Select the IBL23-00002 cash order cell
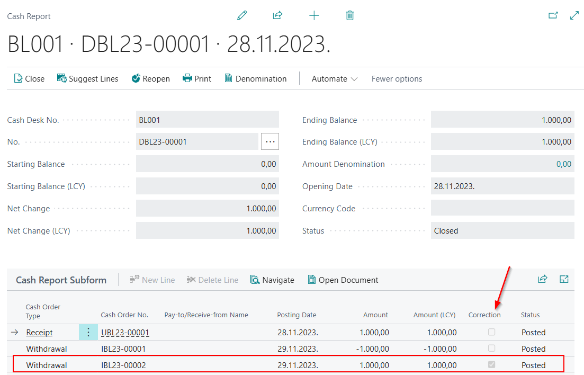Image resolution: width=584 pixels, height=375 pixels. pyautogui.click(x=123, y=365)
